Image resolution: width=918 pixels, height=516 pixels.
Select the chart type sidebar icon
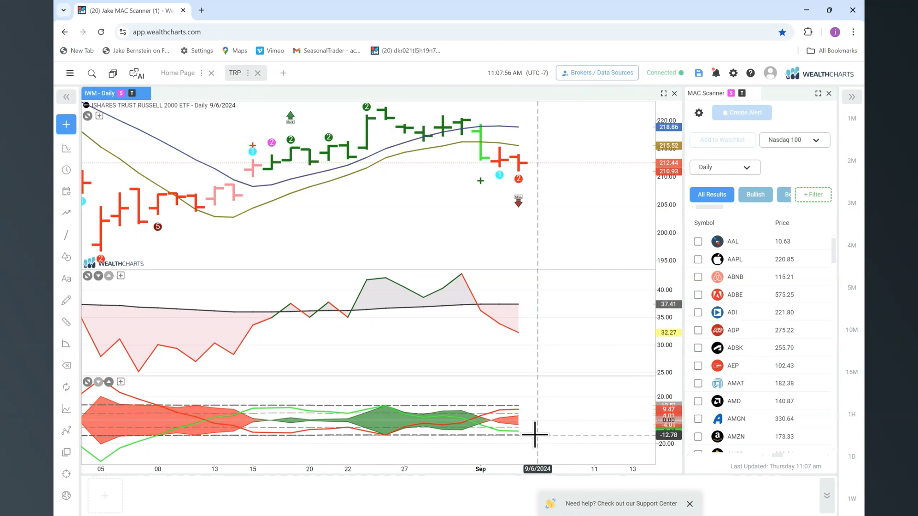click(x=66, y=149)
